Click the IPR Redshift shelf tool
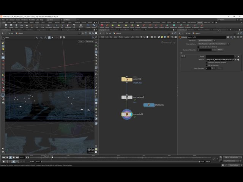 [112, 26]
